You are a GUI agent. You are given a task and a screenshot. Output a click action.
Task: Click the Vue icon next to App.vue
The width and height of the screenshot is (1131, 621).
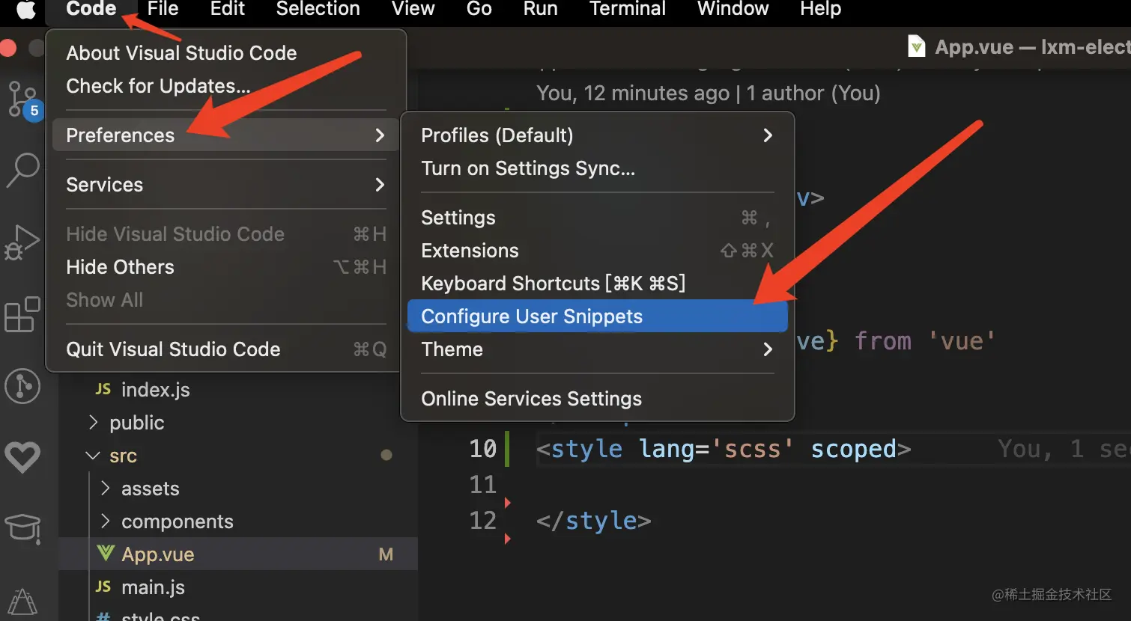point(106,554)
